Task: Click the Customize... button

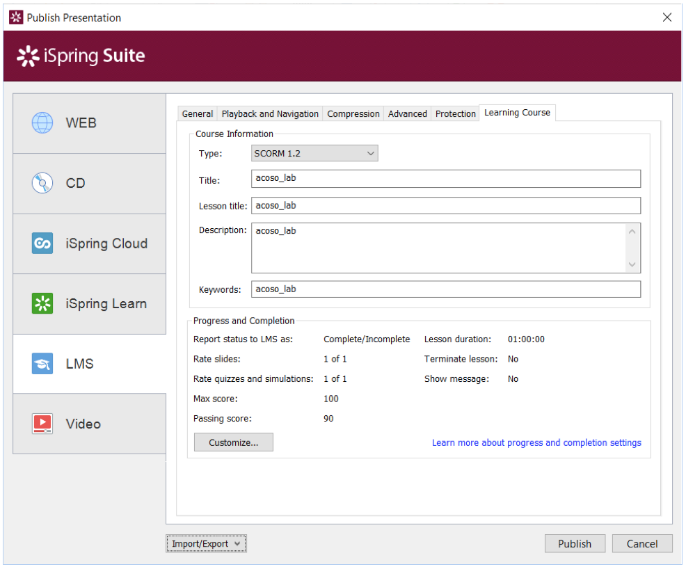Action: (x=234, y=442)
